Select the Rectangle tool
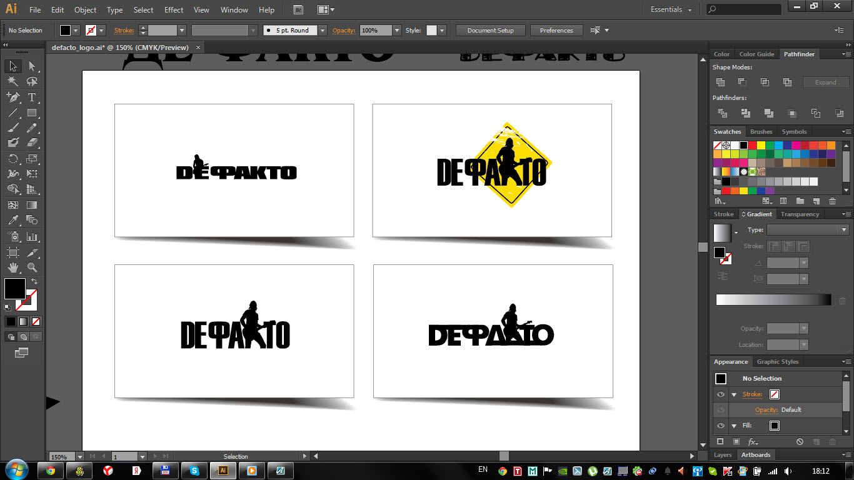This screenshot has height=480, width=854. coord(32,113)
